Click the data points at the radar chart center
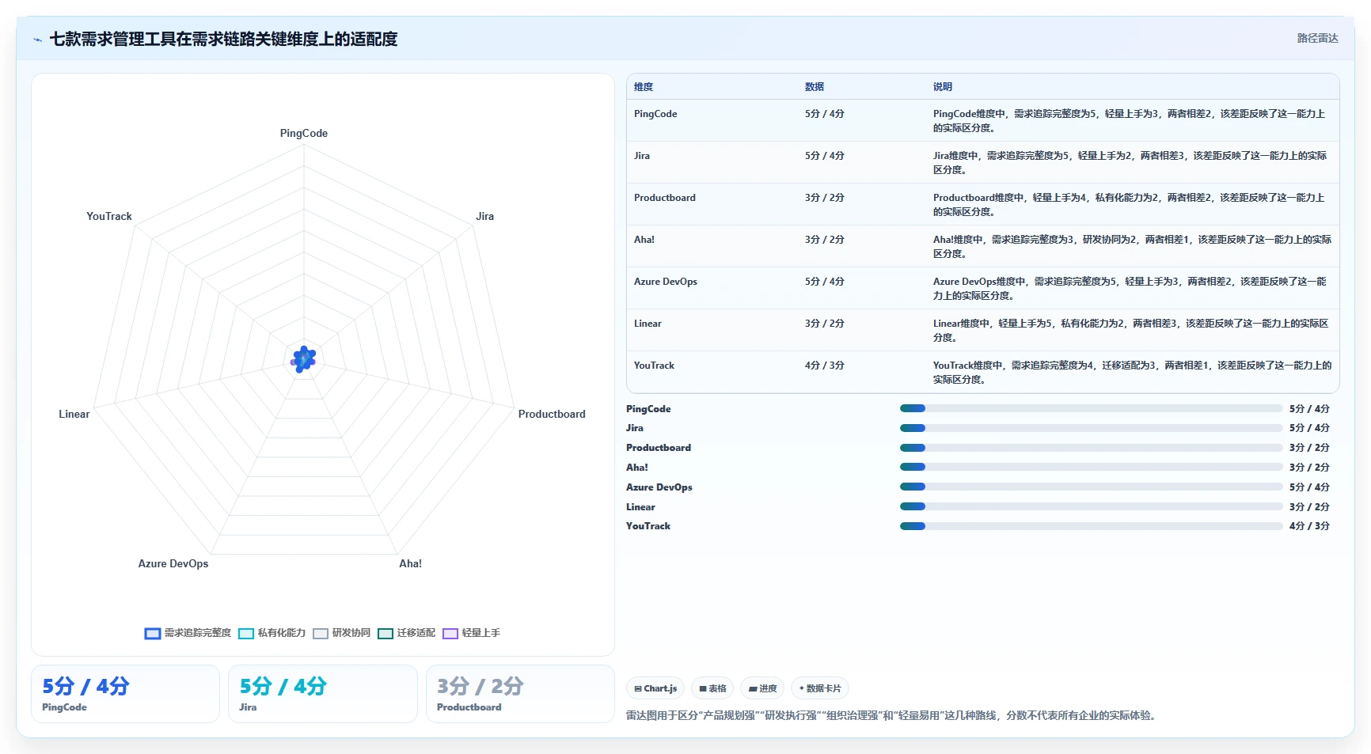This screenshot has height=754, width=1371. [303, 359]
